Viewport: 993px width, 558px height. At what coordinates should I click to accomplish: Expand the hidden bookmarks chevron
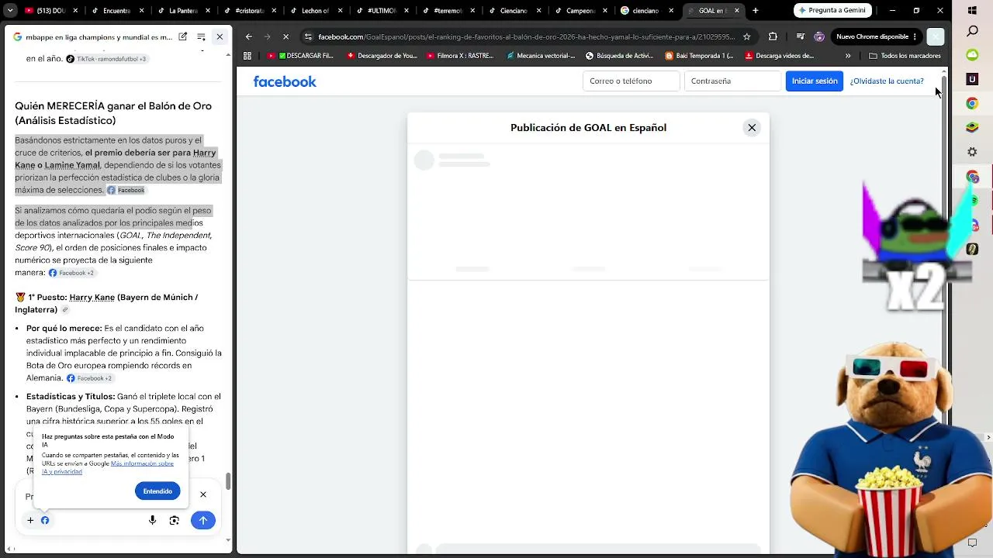848,56
